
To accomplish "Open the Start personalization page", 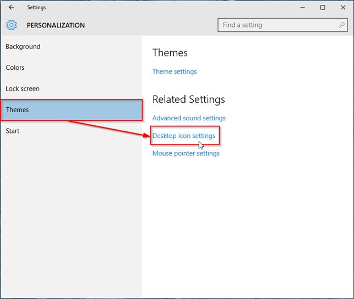I will [13, 131].
